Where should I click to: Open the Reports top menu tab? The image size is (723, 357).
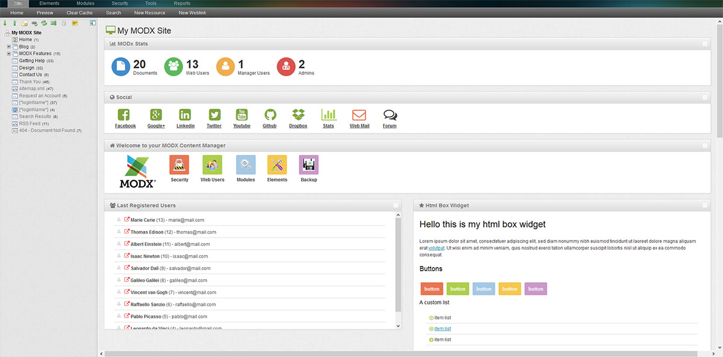[182, 4]
